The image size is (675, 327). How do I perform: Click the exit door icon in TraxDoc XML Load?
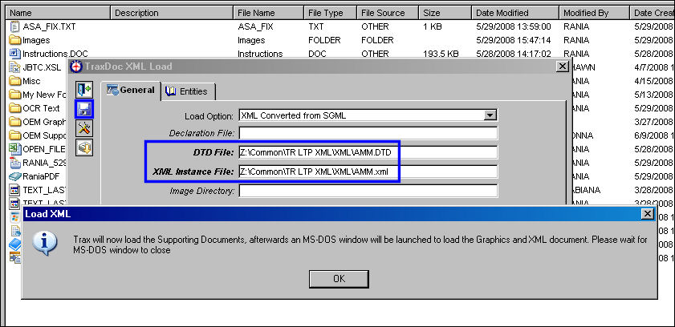(84, 90)
